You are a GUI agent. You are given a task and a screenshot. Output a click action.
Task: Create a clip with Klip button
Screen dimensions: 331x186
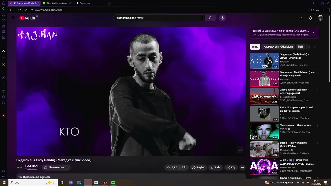[231, 167]
